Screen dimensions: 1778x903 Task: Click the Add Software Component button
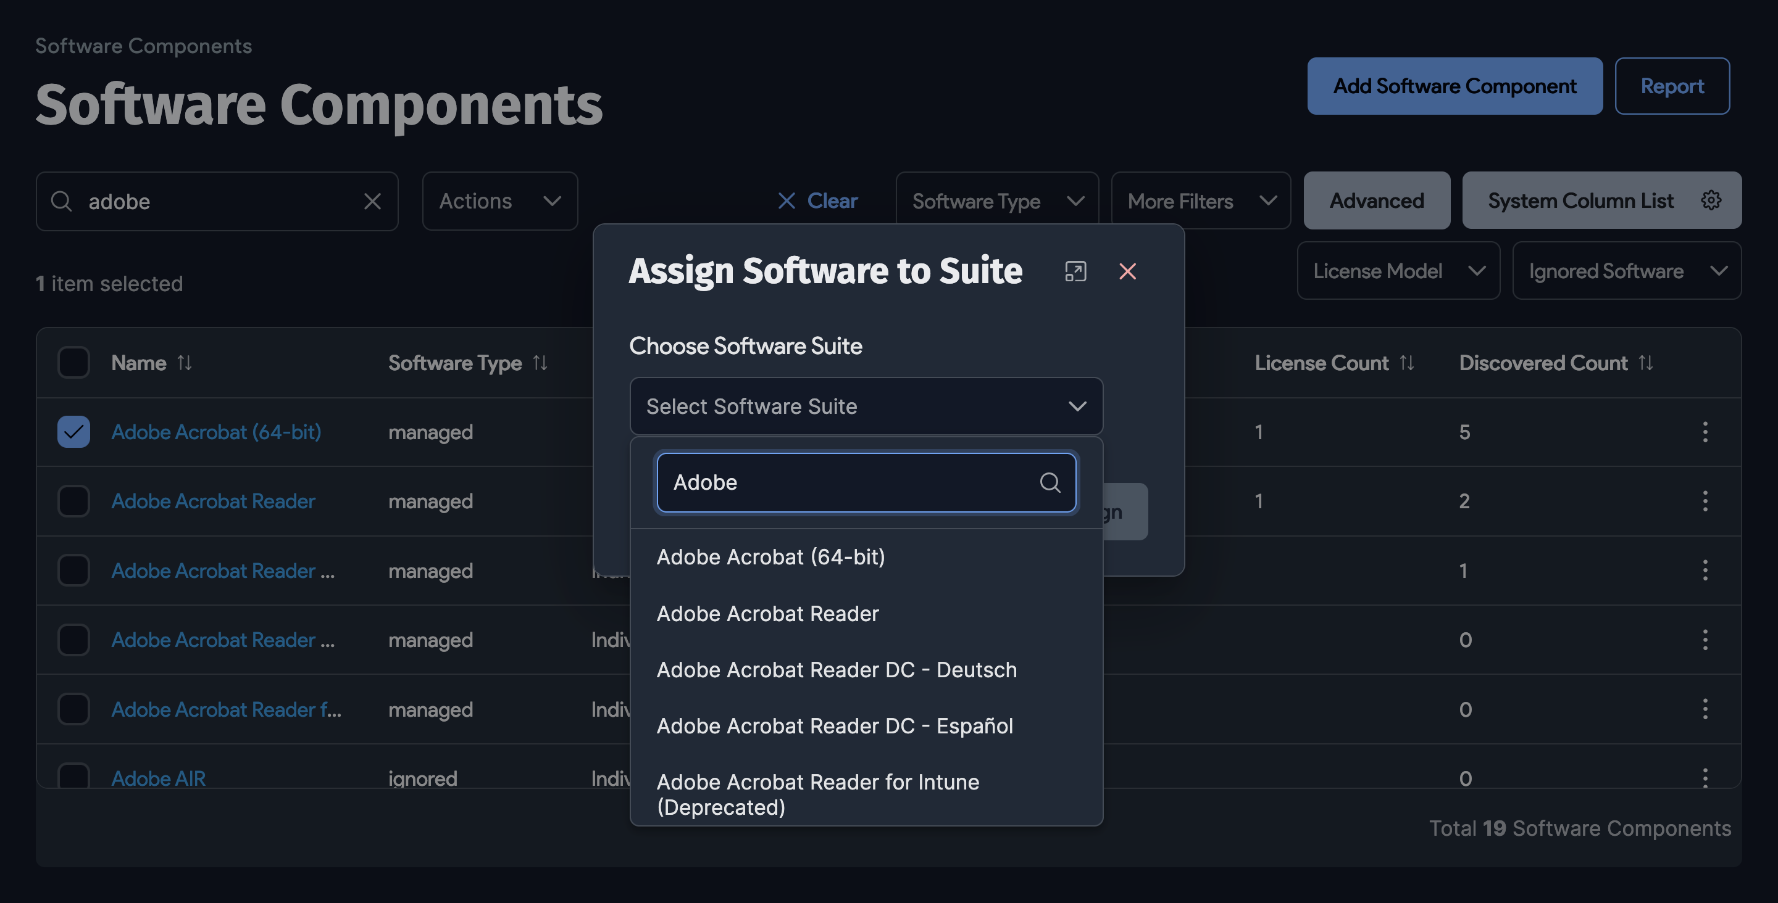[x=1455, y=86]
